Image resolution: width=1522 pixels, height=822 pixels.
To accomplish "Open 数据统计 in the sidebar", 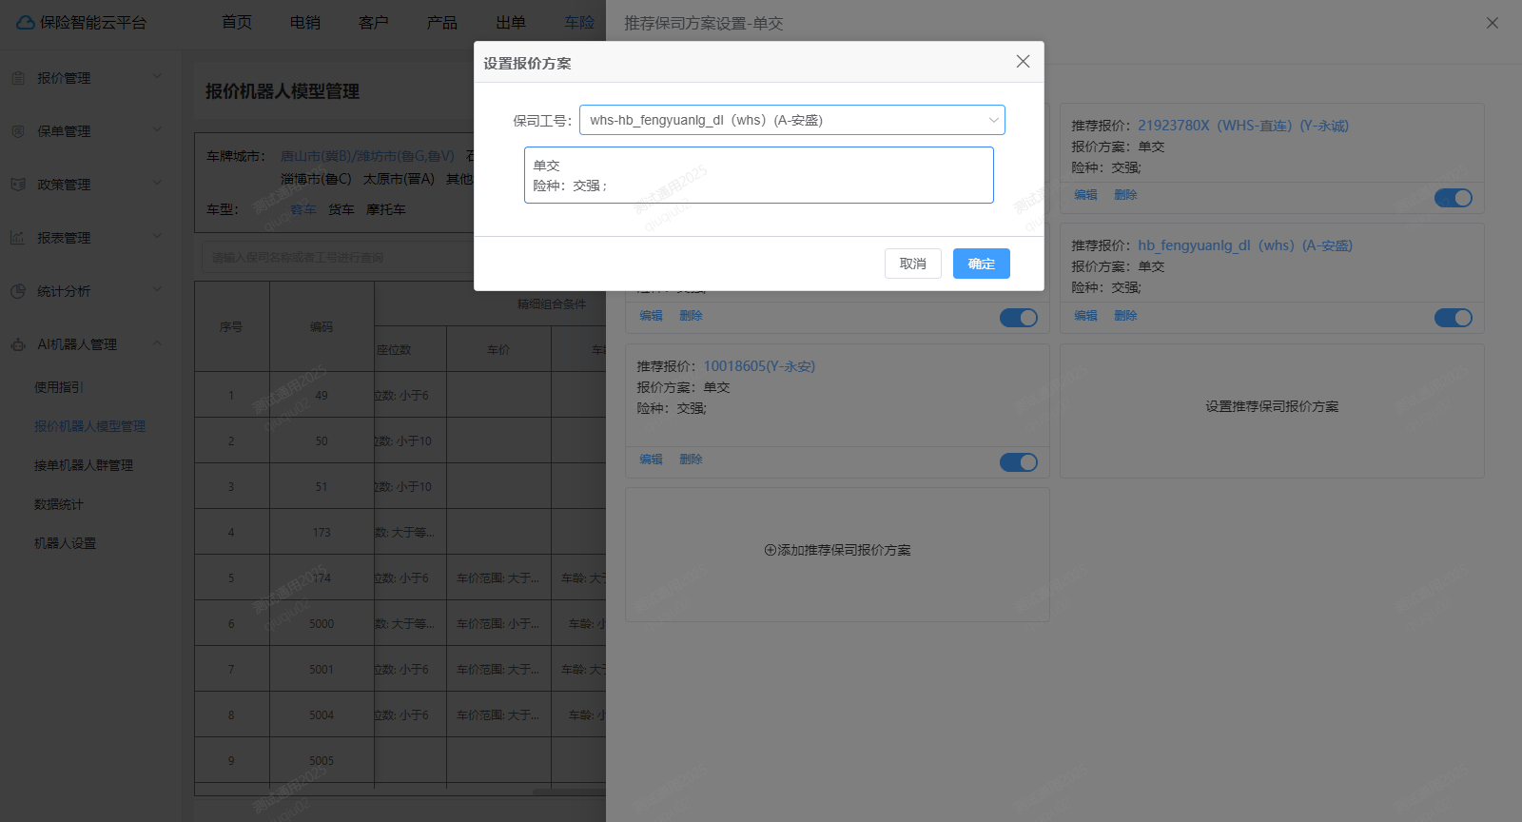I will coord(59,504).
